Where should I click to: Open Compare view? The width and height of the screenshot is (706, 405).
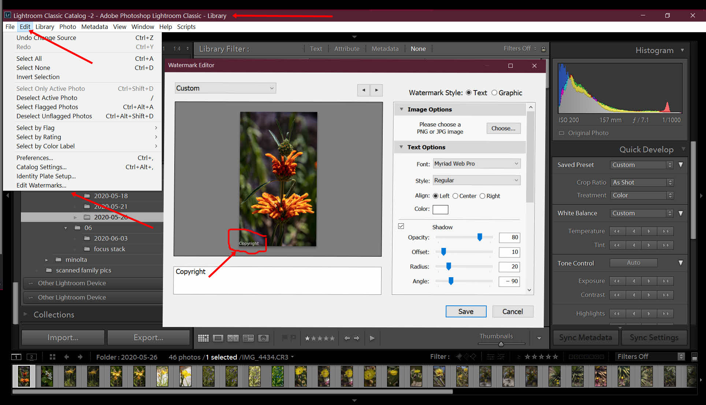pos(233,338)
